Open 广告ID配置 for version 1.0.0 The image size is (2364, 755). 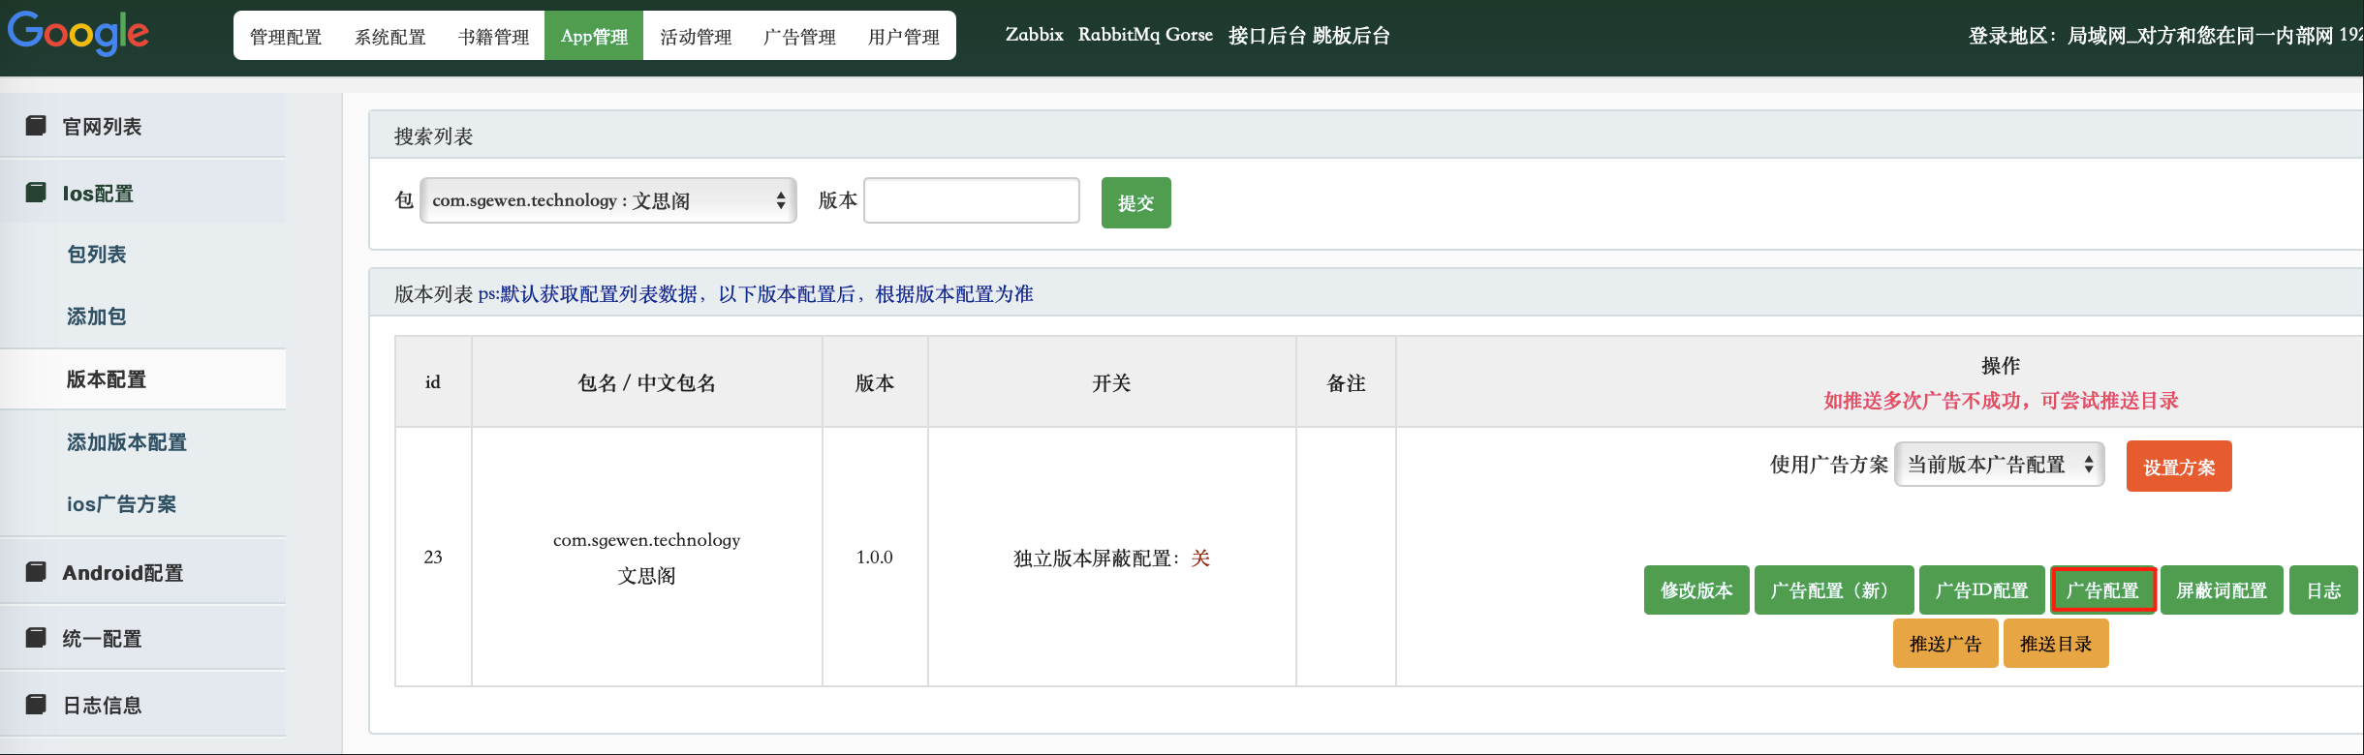(x=1981, y=590)
